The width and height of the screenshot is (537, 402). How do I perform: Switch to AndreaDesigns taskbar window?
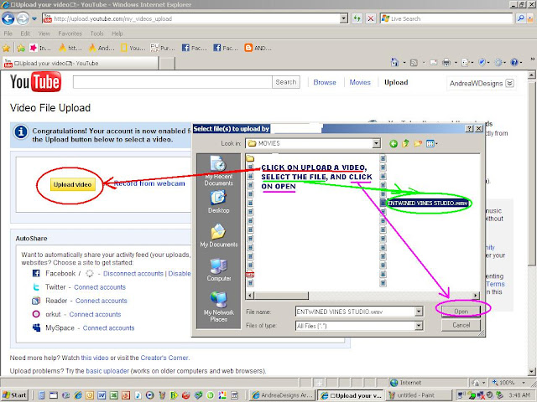click(282, 395)
